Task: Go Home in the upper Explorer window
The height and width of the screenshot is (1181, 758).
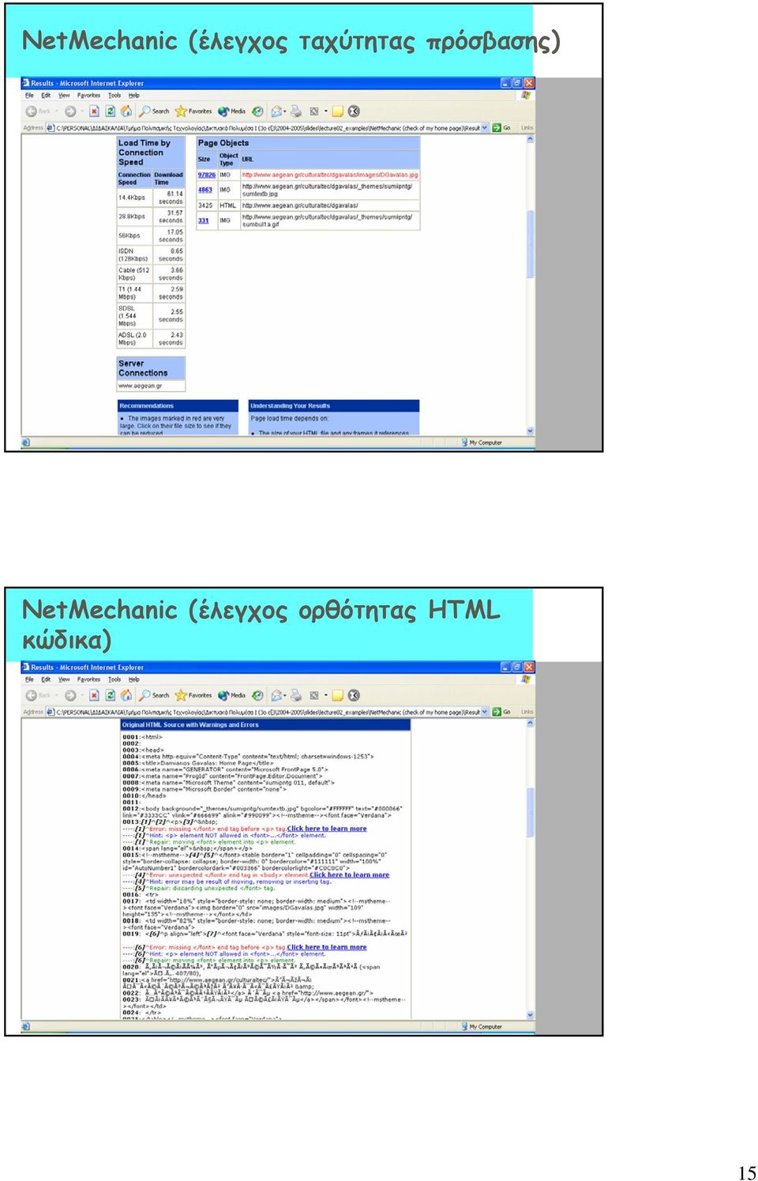Action: tap(126, 111)
